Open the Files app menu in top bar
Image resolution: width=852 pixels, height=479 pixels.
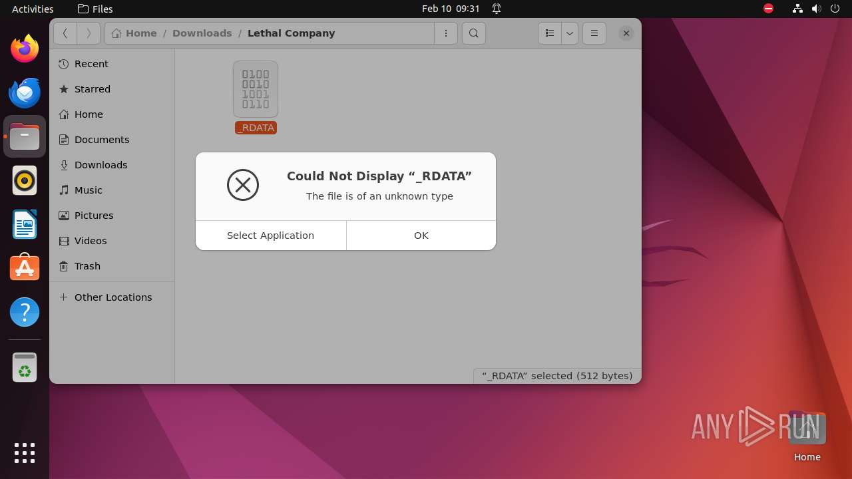point(95,9)
